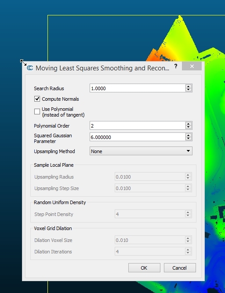The image size is (225, 293).
Task: Increase Polynomial Order using up arrow
Action: pyautogui.click(x=188, y=124)
